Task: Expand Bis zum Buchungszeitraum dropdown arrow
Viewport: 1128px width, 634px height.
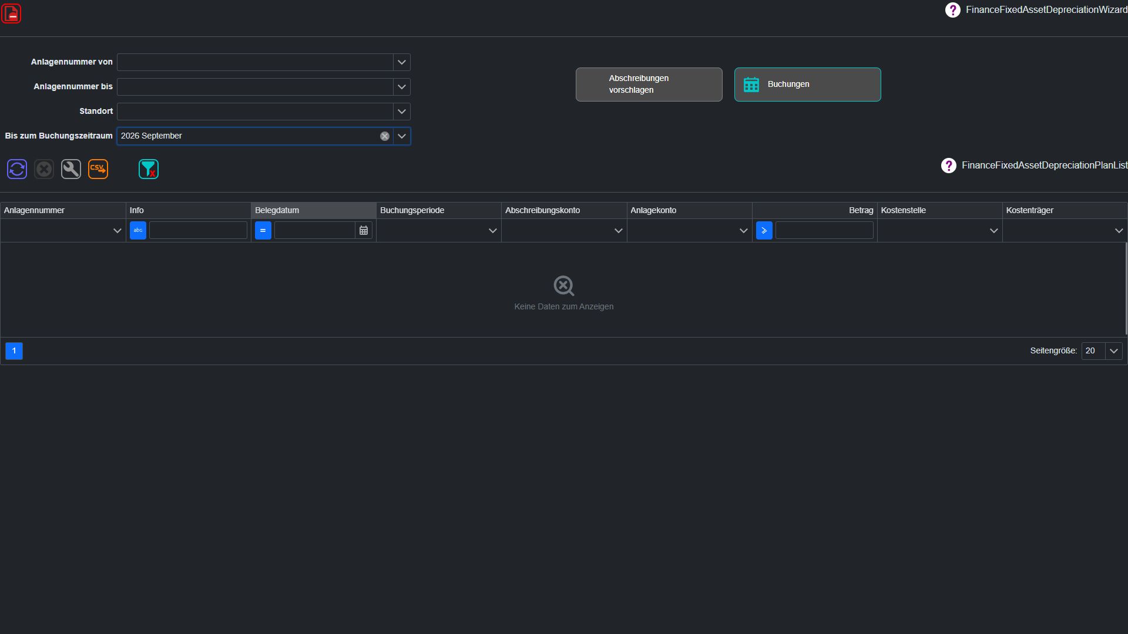Action: coord(402,136)
